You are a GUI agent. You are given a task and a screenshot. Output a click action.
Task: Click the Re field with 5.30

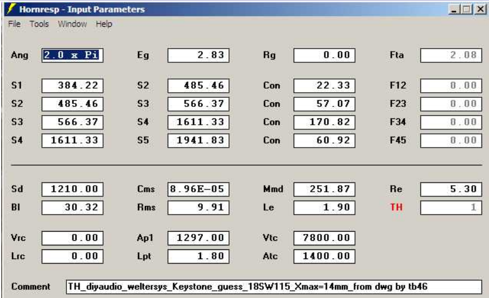point(451,189)
